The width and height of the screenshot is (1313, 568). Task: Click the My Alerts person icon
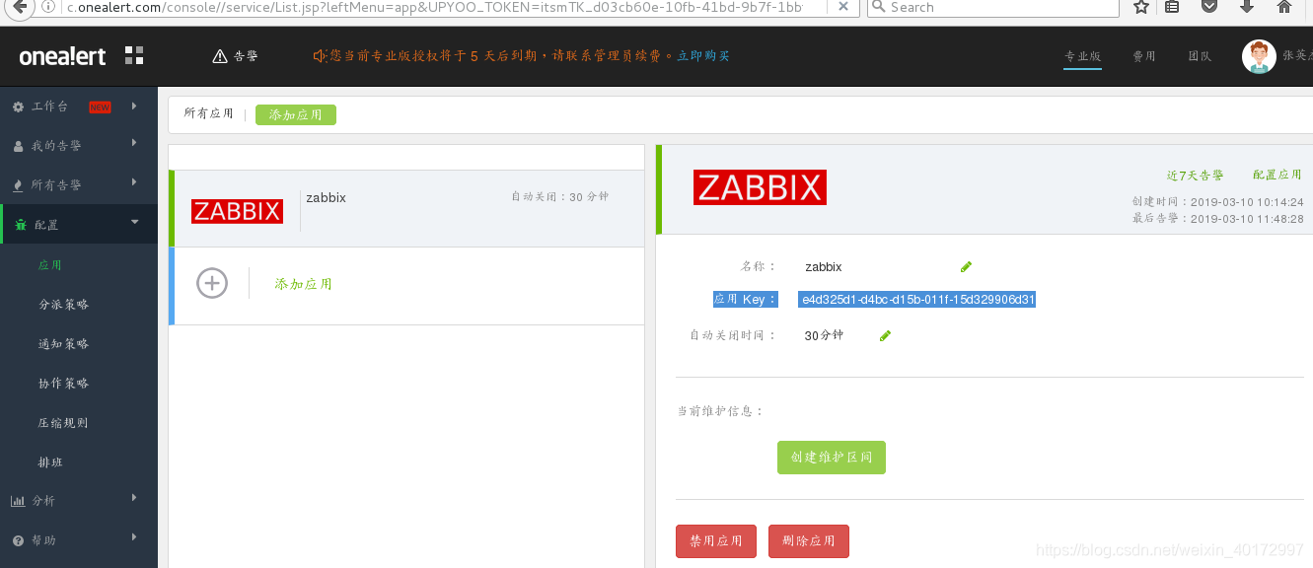pos(19,146)
